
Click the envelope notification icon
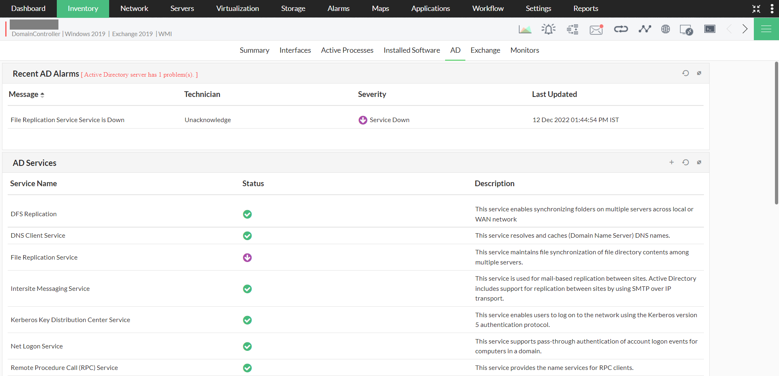(596, 29)
